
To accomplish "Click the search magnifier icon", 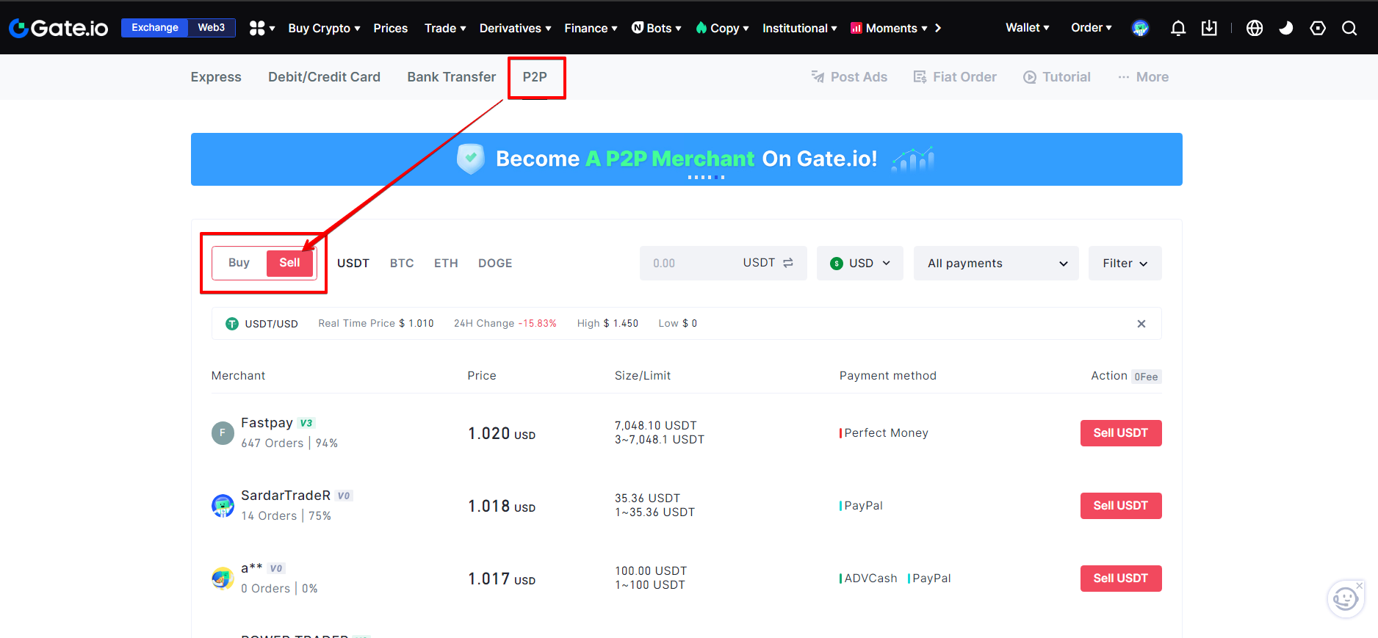I will pyautogui.click(x=1349, y=28).
